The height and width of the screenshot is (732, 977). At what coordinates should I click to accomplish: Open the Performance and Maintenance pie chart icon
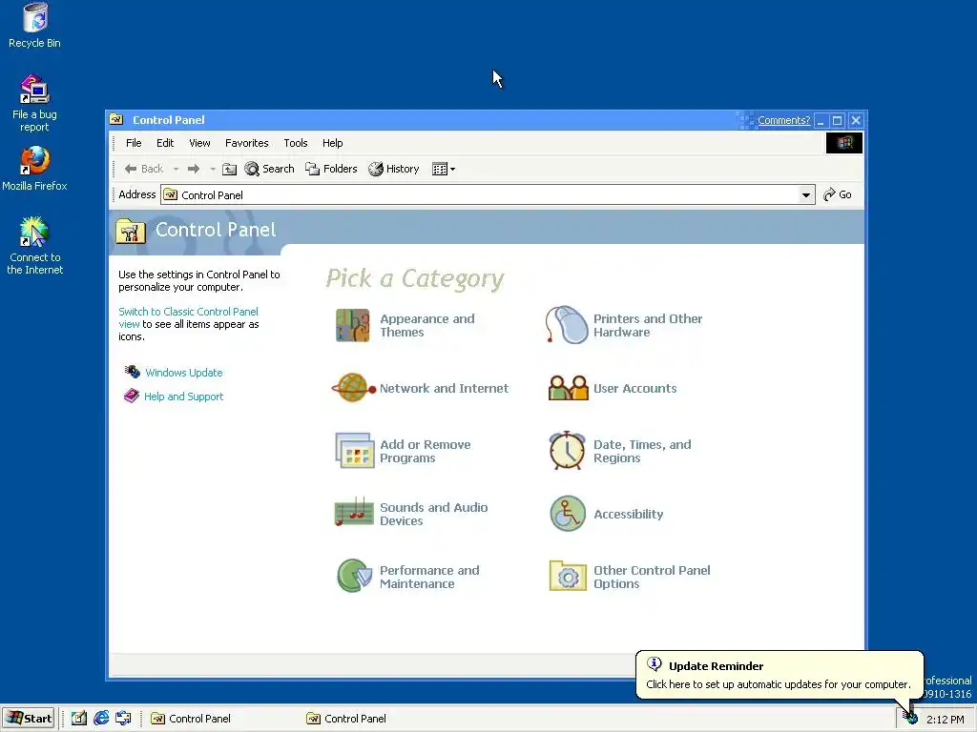point(355,576)
